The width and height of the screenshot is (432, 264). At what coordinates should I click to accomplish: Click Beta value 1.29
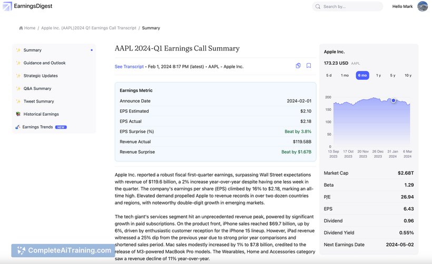tap(409, 185)
